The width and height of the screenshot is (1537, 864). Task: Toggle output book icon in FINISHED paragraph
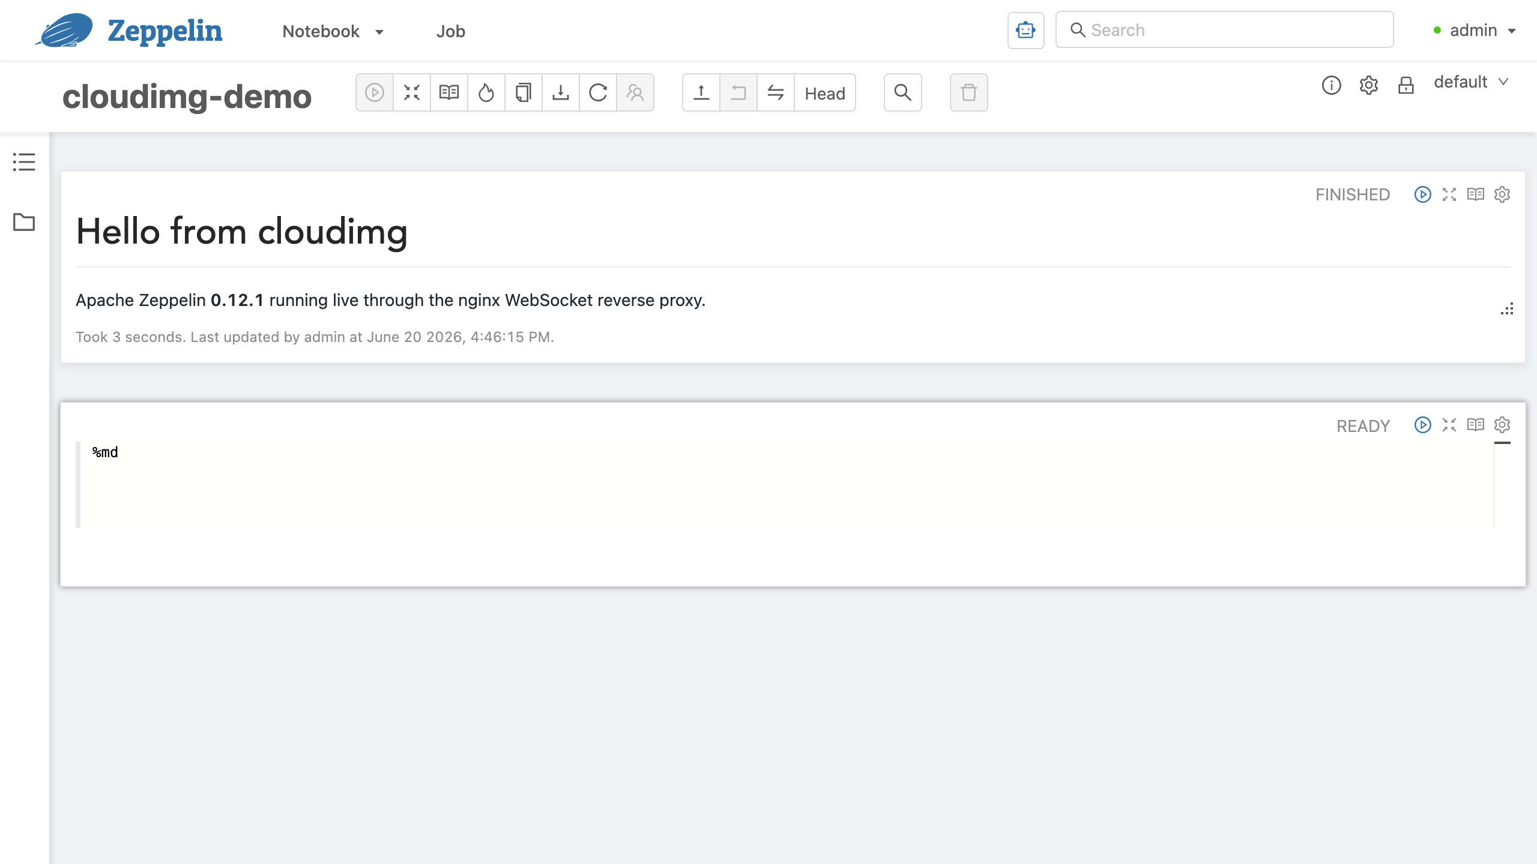point(1475,194)
